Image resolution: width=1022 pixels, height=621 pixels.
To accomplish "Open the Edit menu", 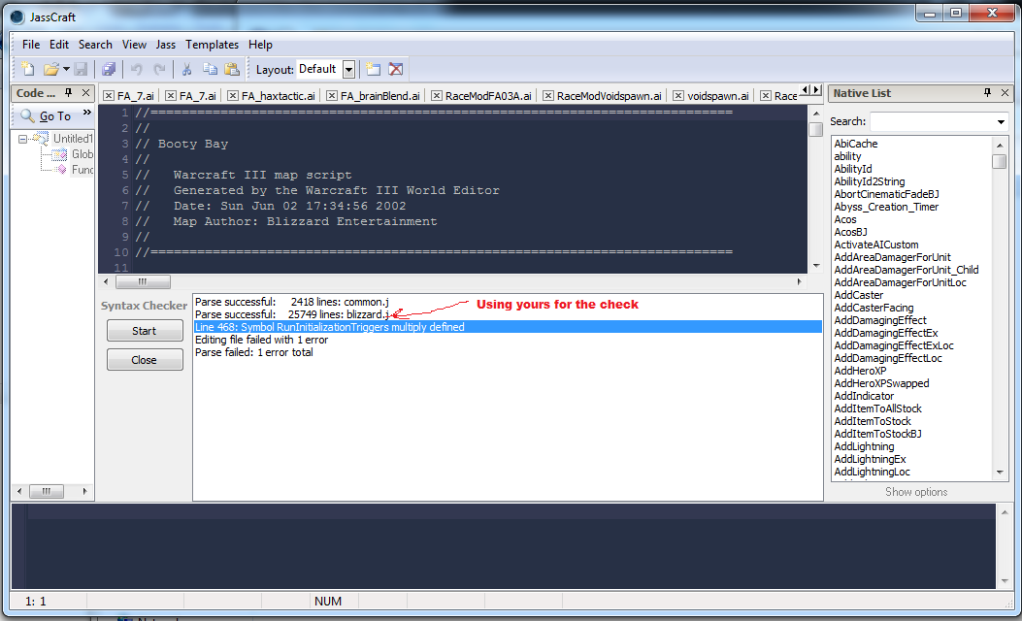I will point(58,45).
